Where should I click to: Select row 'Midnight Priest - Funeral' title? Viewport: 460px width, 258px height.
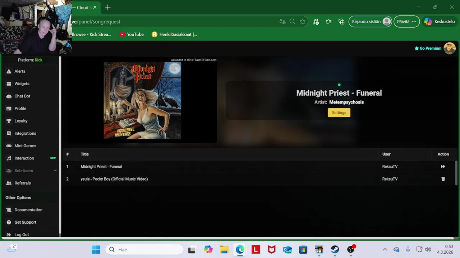pyautogui.click(x=101, y=167)
